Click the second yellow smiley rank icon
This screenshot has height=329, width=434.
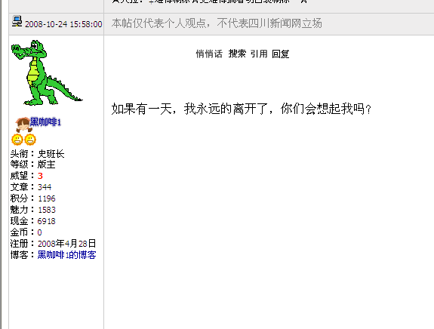pos(30,140)
